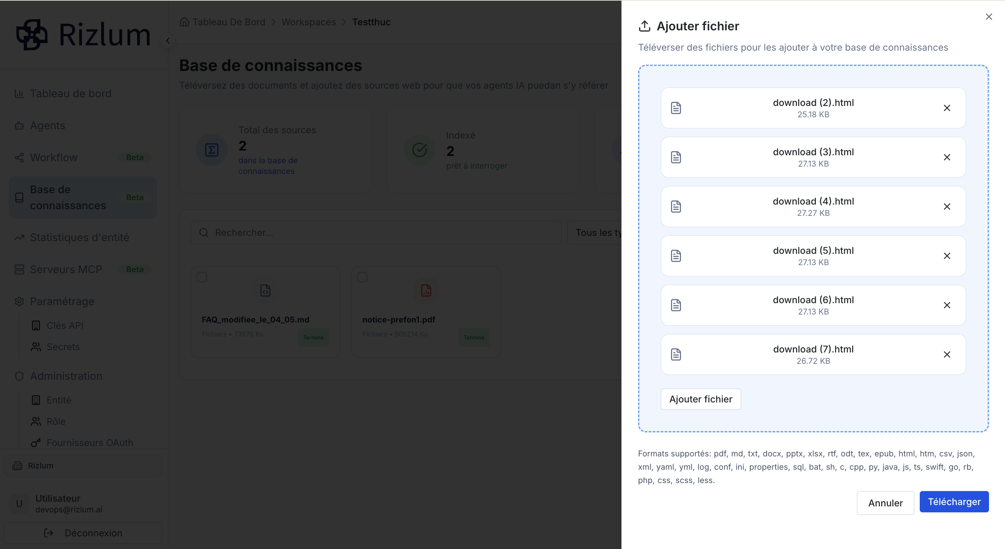Click the Tableau de bord chart icon

[x=19, y=94]
